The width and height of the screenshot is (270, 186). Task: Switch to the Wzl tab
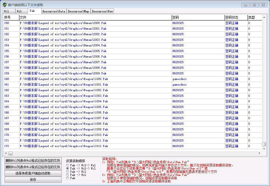21,11
